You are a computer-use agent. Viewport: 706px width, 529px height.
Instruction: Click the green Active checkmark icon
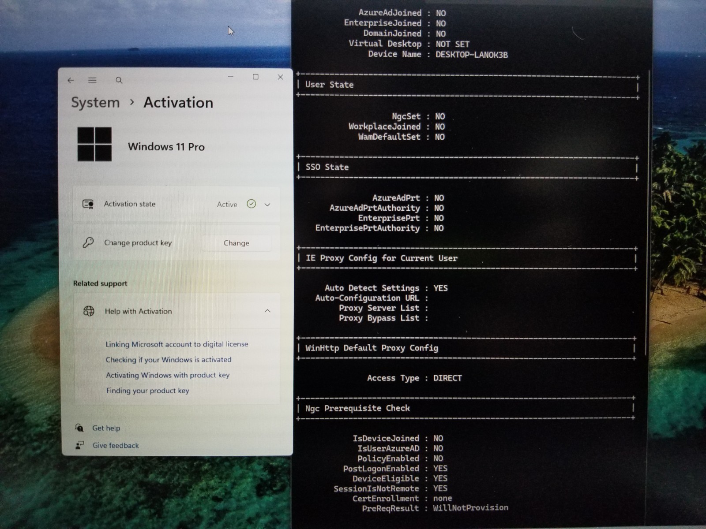251,204
